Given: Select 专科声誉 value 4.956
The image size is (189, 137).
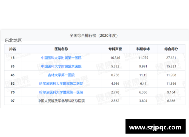Looking at the screenshot, I should pyautogui.click(x=115, y=84).
